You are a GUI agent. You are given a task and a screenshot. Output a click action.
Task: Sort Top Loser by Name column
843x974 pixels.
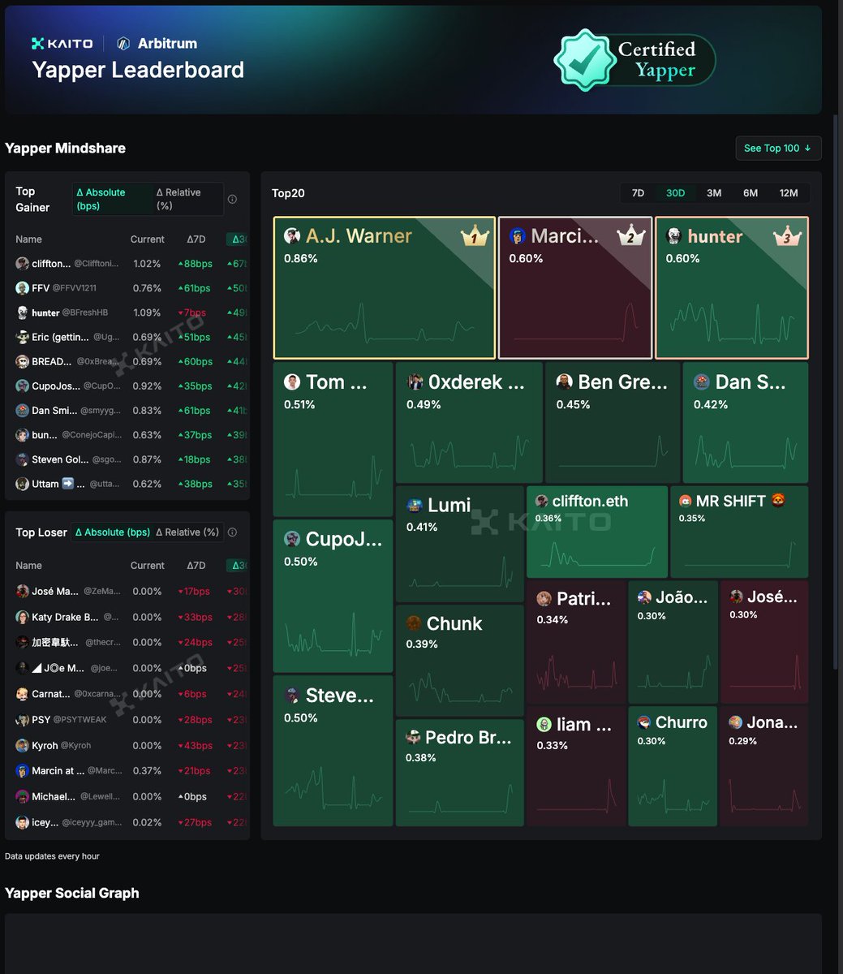tap(28, 566)
